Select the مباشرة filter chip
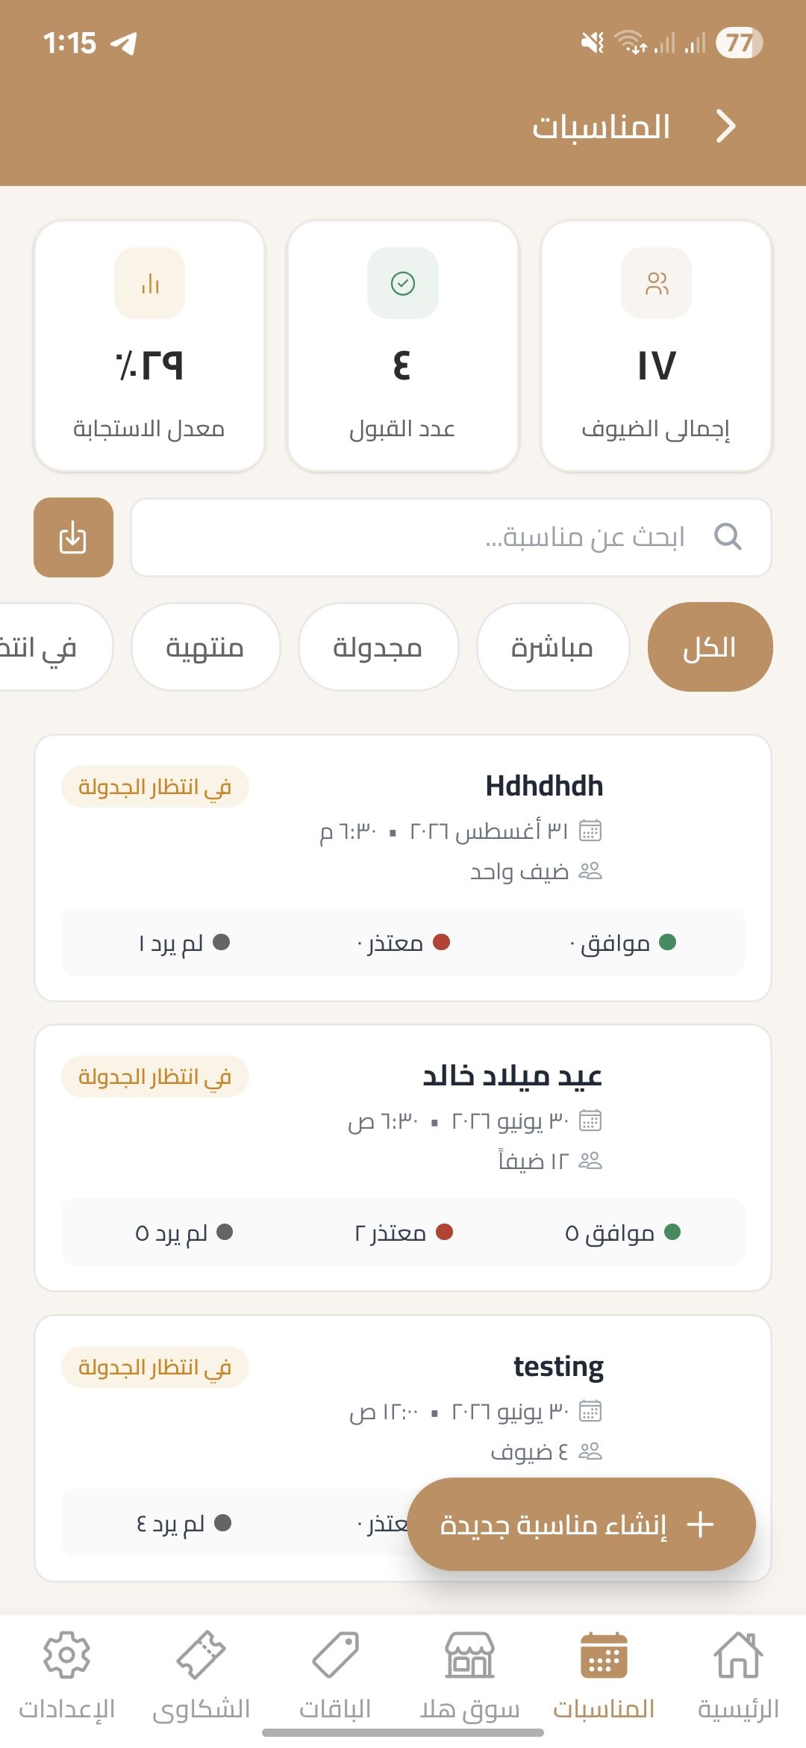 pyautogui.click(x=552, y=647)
